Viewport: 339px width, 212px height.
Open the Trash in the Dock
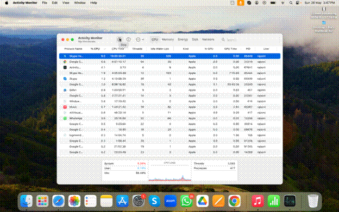click(313, 201)
